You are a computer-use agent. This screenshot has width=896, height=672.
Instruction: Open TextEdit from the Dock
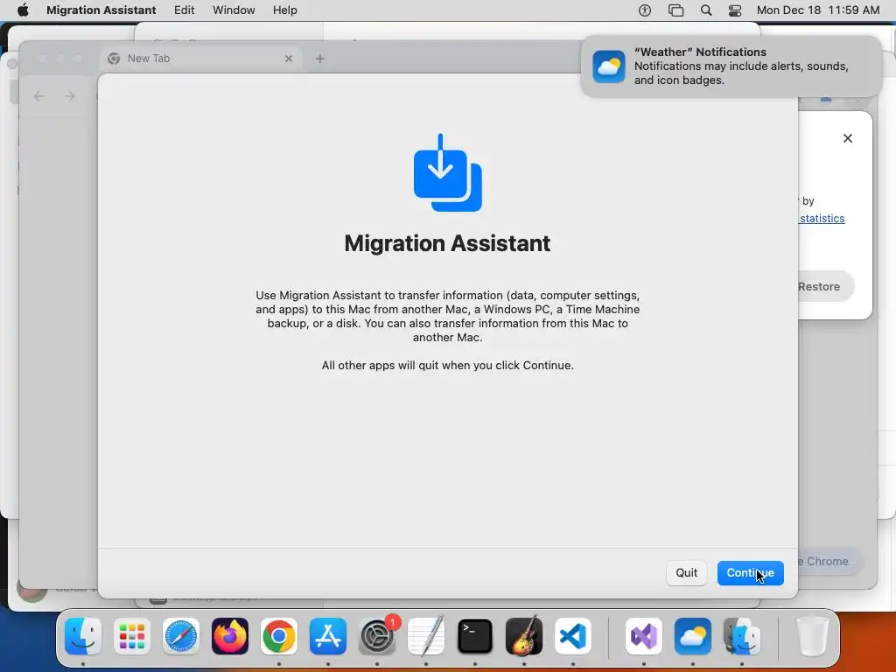[426, 636]
